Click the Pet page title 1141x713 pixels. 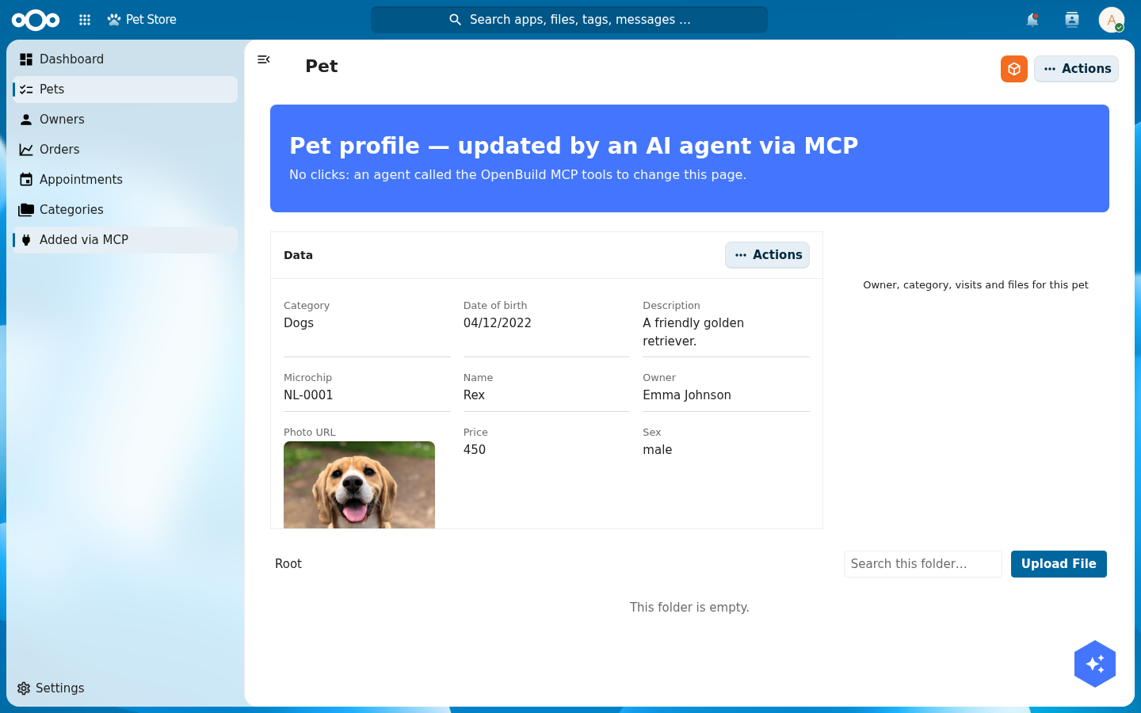(322, 67)
